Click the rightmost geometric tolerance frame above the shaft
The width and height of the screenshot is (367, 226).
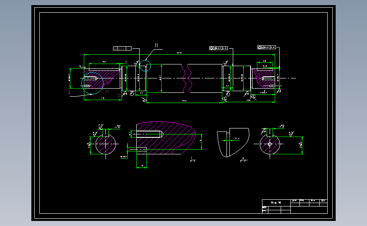point(266,47)
